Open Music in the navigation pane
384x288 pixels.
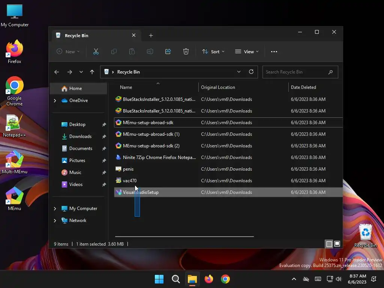click(x=75, y=172)
